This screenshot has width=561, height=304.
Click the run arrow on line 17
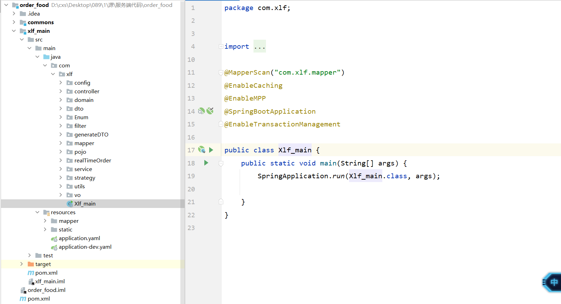[x=211, y=150]
